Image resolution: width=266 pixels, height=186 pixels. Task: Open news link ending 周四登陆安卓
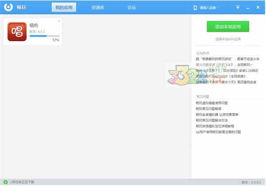226,82
